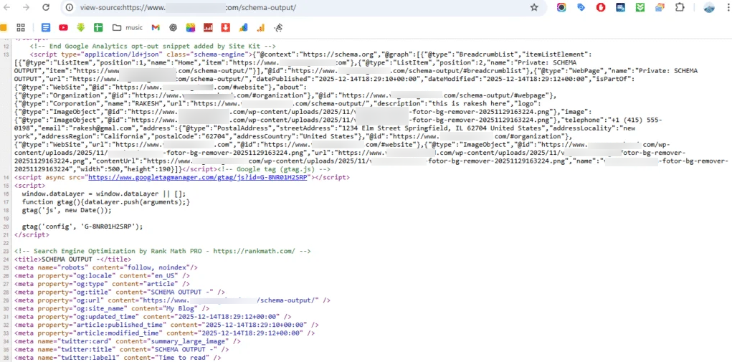This screenshot has height=362, width=732.
Task: Open the colorful stacked folders extension
Action: click(x=660, y=7)
